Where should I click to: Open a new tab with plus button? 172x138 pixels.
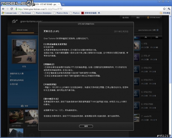click(63, 4)
